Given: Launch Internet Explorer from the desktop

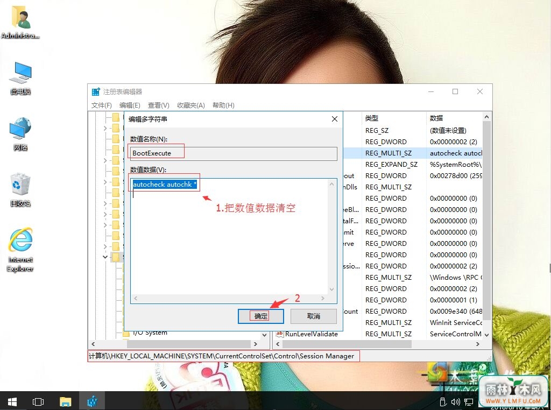Looking at the screenshot, I should point(20,250).
